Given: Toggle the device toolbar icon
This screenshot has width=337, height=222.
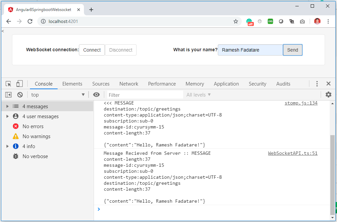Looking at the screenshot, I should click(20, 84).
